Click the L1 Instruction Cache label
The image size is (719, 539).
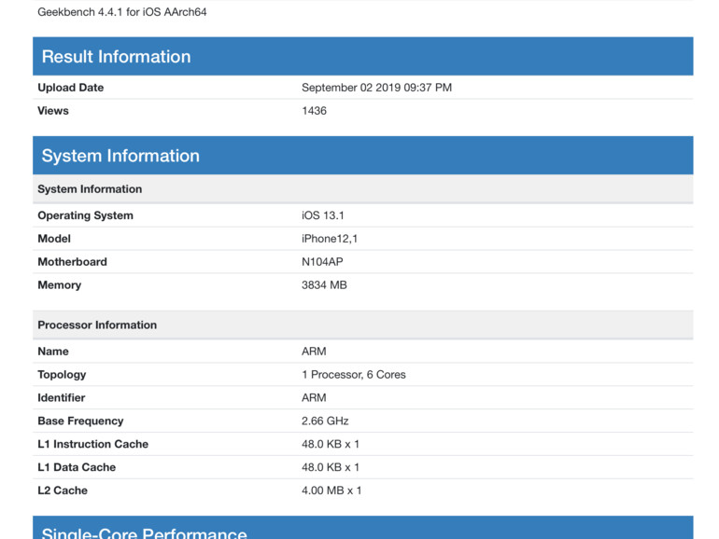pos(93,444)
